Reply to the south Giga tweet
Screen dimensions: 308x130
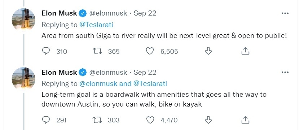(46, 51)
